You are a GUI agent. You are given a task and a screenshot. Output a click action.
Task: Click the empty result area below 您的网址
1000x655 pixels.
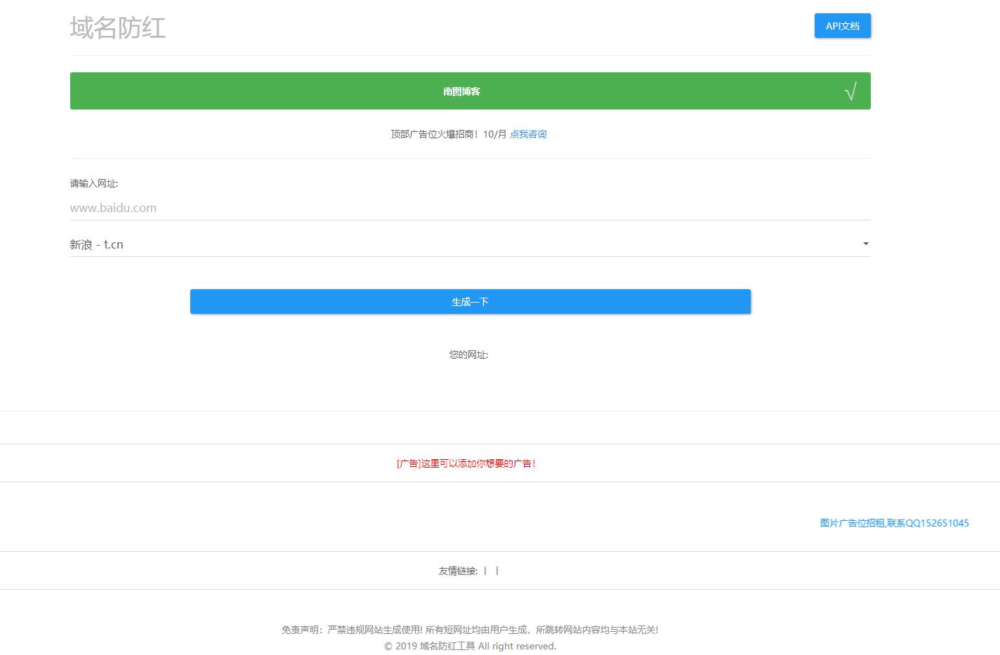pos(468,383)
